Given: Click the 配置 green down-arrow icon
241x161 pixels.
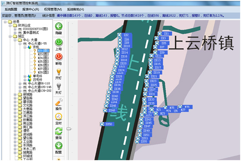Looking at the screenshot, I should 59,146.
